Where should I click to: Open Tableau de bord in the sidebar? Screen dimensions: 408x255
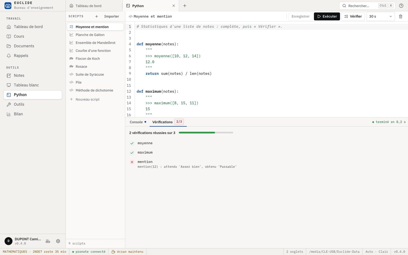[33, 27]
